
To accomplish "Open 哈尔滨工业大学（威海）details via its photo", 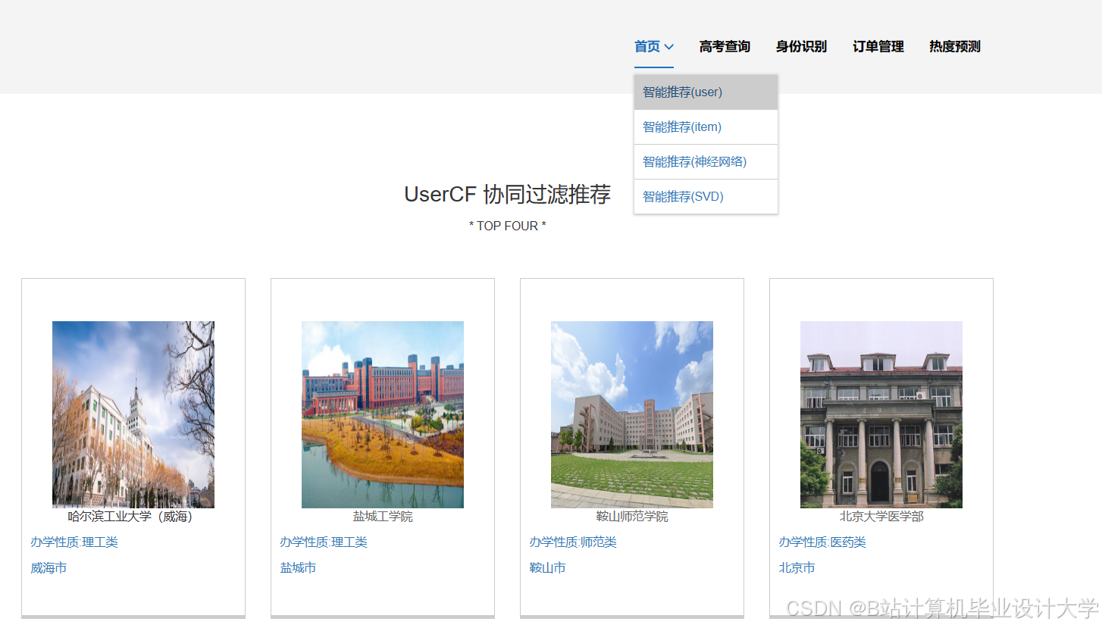I will click(133, 414).
